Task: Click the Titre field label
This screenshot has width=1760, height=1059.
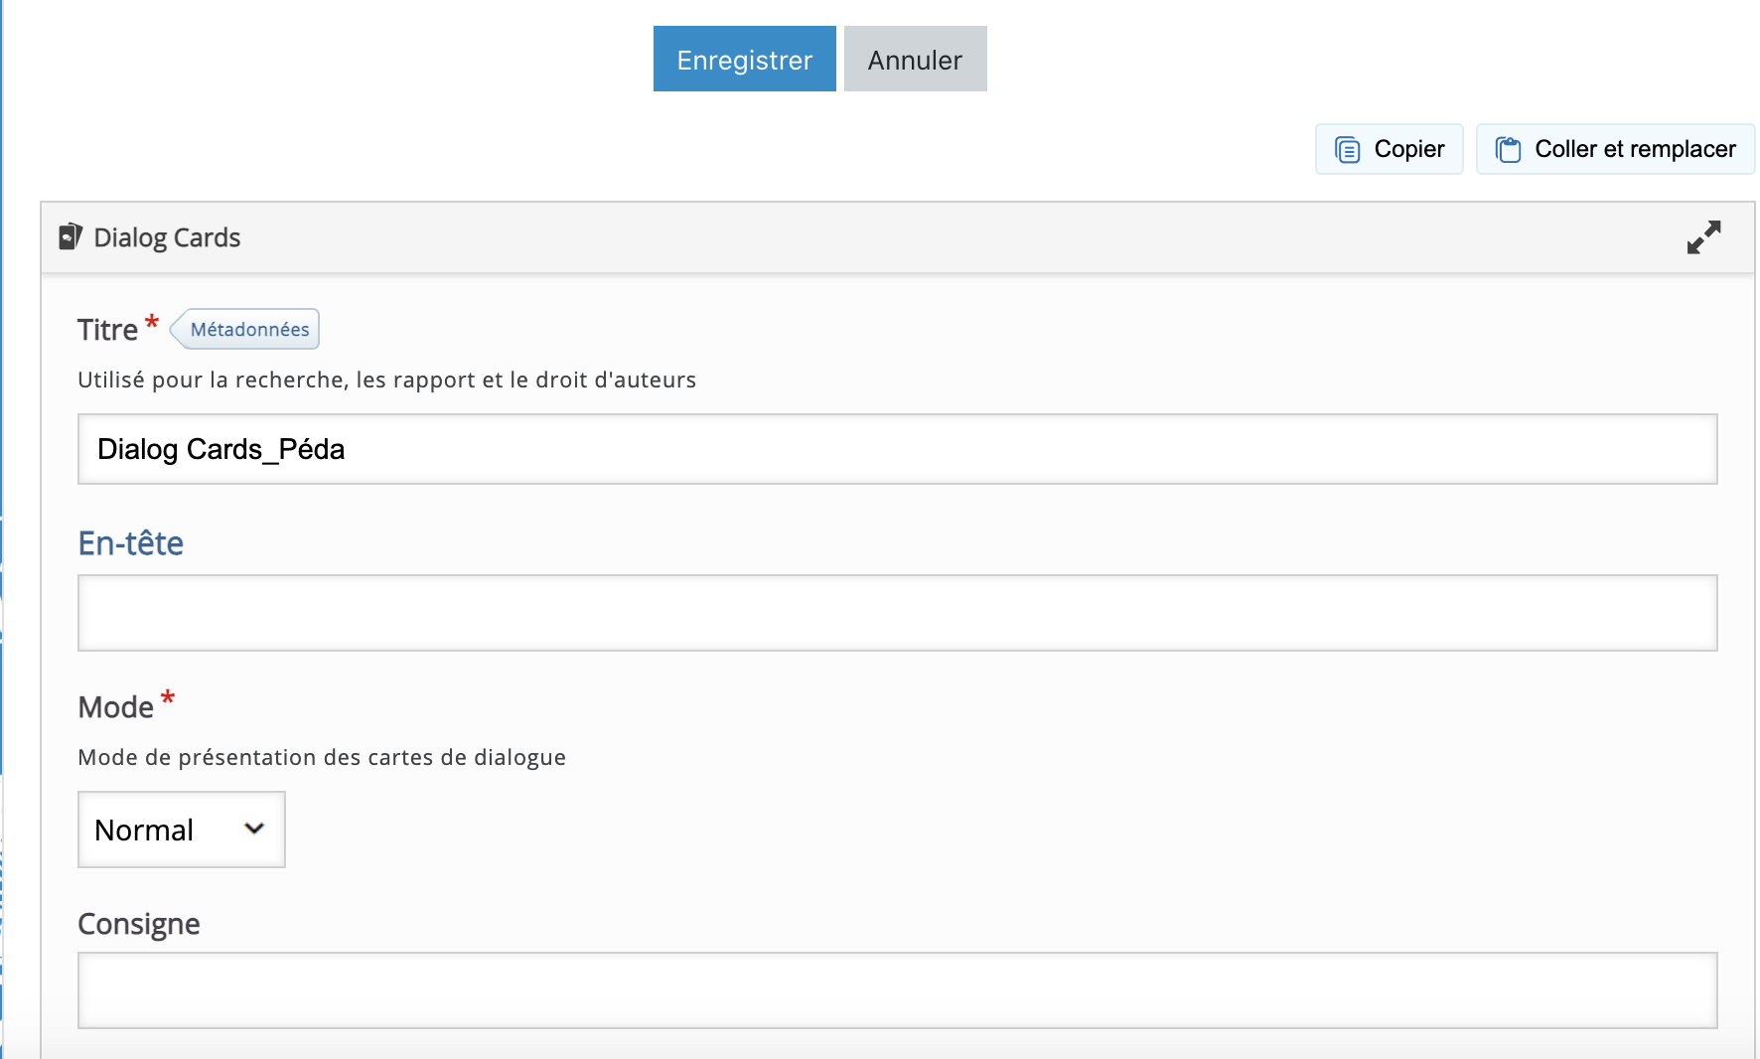Action: pyautogui.click(x=107, y=330)
